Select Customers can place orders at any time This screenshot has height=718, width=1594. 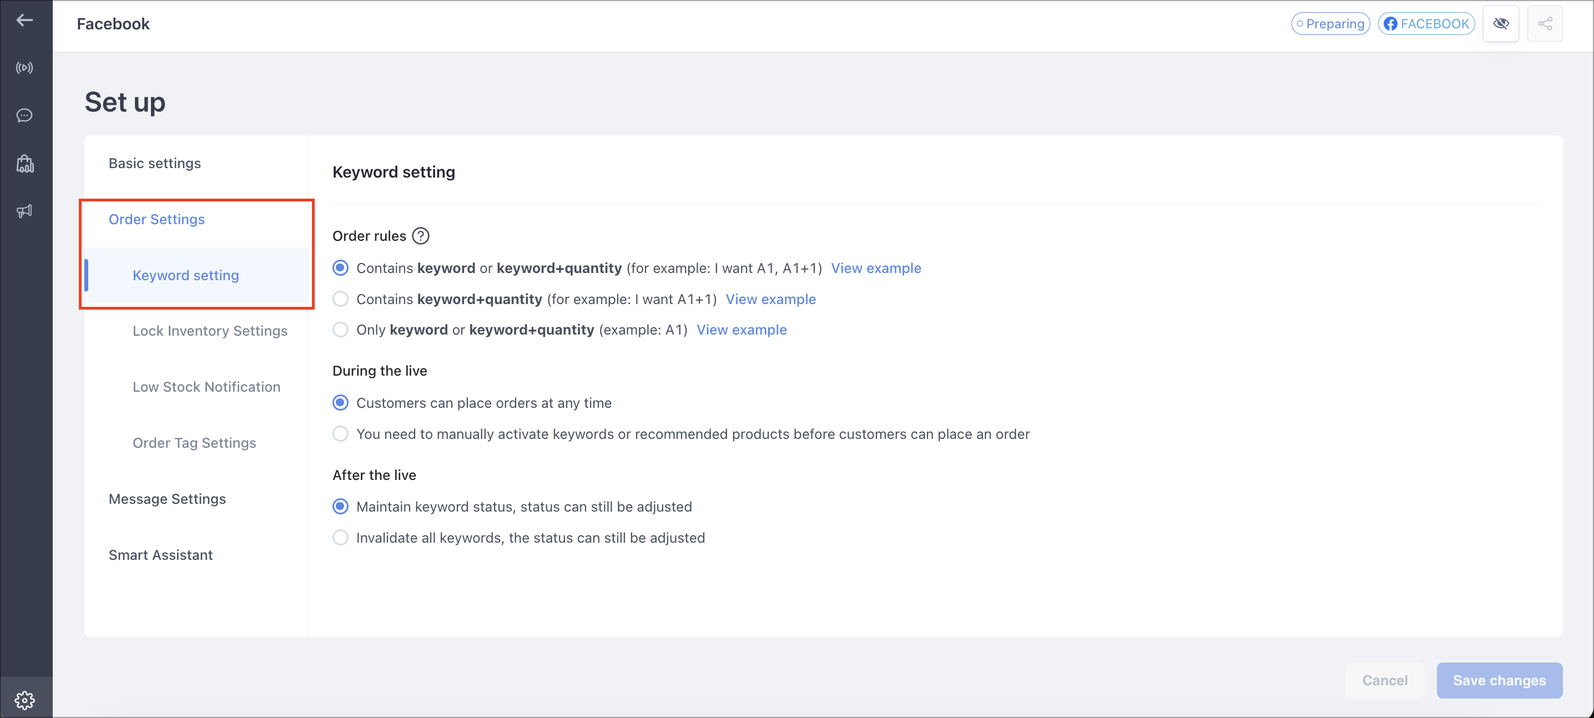point(340,403)
